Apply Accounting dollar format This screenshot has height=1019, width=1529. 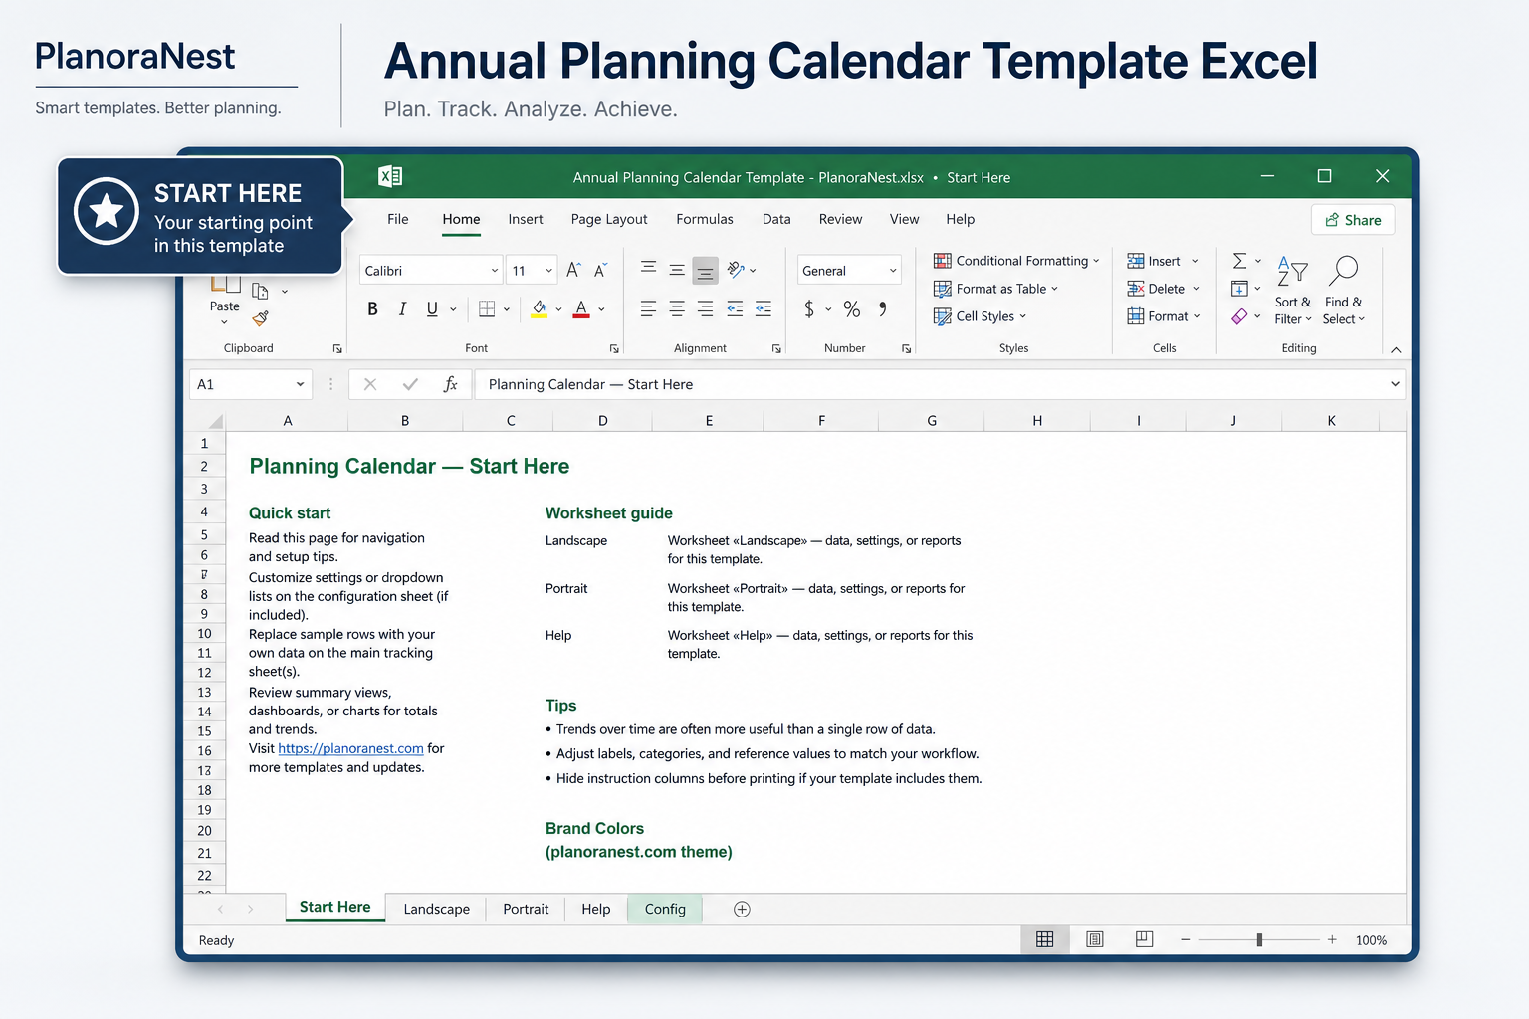(x=809, y=309)
